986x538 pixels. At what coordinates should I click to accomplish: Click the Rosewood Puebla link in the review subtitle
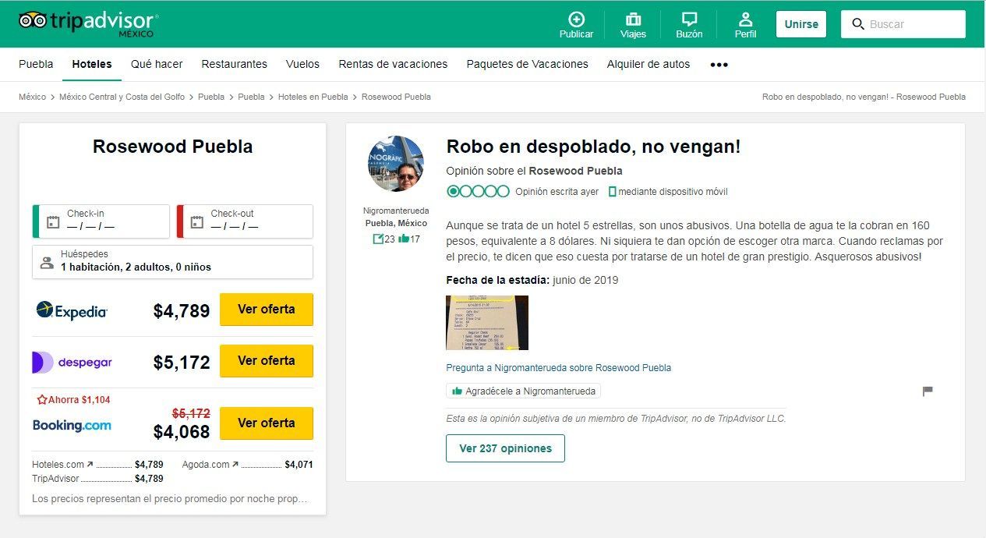click(576, 171)
